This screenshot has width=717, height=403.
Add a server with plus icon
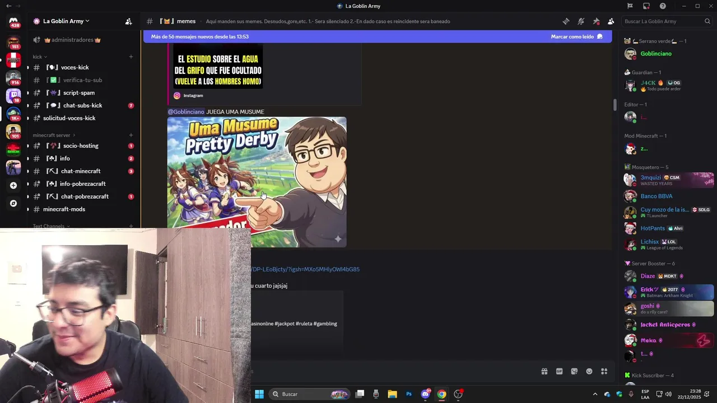13,185
